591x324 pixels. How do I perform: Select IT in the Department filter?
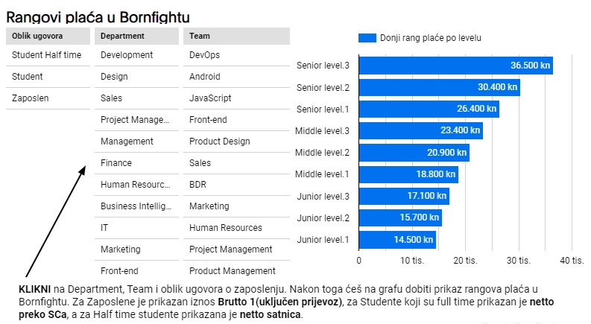104,228
